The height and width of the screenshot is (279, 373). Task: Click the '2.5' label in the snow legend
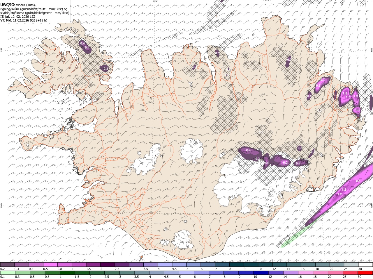click(117, 269)
